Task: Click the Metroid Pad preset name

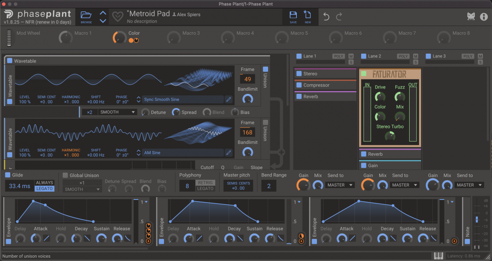Action: click(148, 14)
